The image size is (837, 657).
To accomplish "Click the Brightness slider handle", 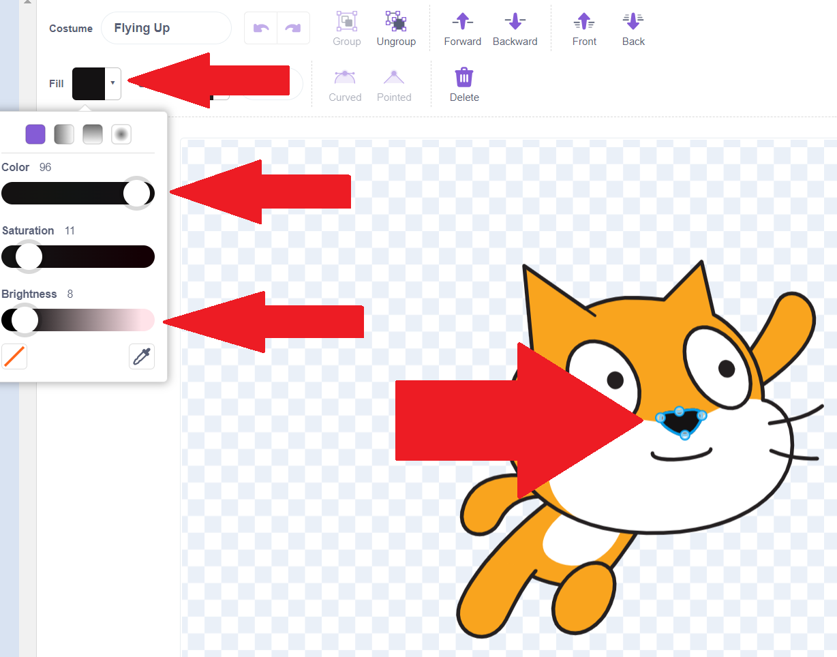I will pyautogui.click(x=25, y=320).
